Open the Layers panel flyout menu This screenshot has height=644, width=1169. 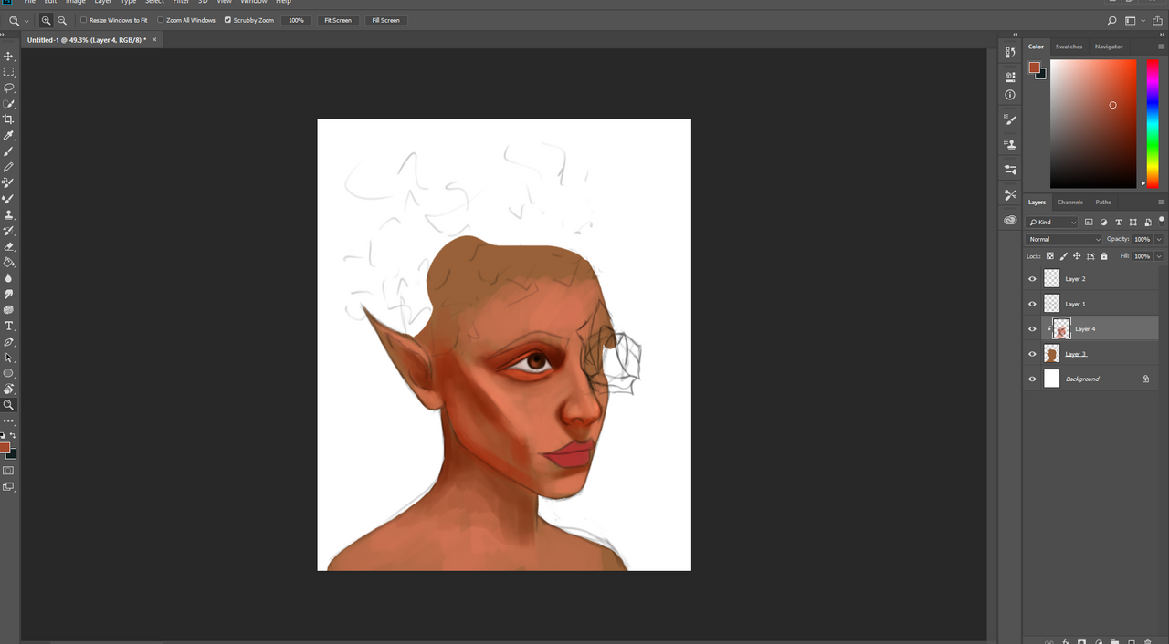click(x=1161, y=203)
